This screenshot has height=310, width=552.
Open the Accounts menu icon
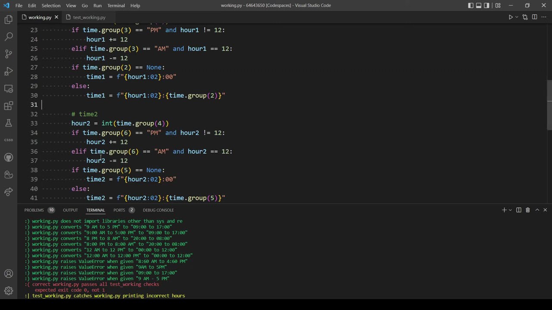(x=9, y=274)
